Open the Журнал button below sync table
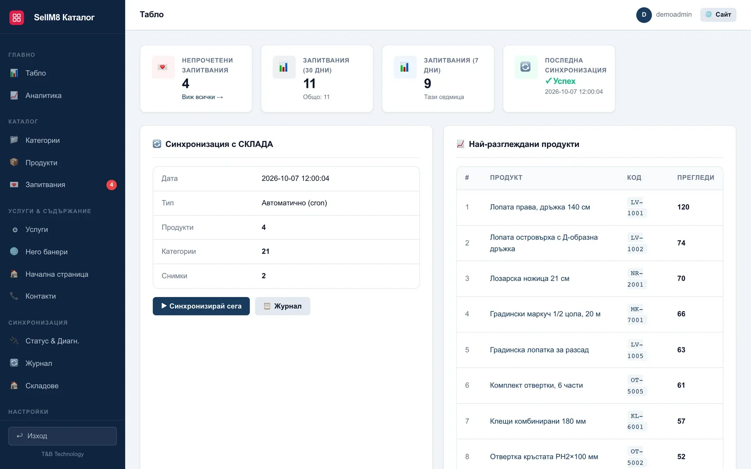The height and width of the screenshot is (469, 751). pos(282,306)
